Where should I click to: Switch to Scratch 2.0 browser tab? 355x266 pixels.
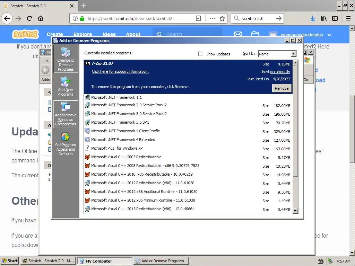38,6
